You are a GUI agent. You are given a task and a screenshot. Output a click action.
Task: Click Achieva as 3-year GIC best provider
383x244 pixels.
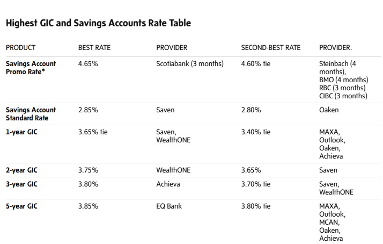(x=168, y=184)
